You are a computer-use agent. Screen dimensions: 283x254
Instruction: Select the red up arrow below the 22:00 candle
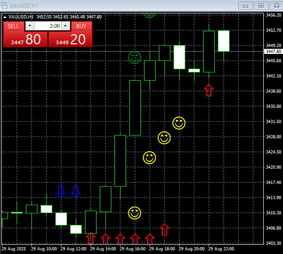(x=209, y=90)
